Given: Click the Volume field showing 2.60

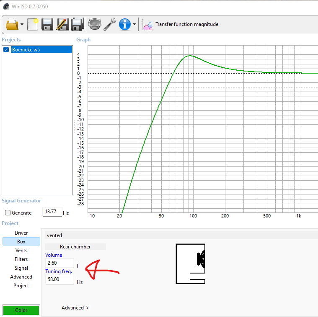Looking at the screenshot, I should click(x=59, y=263).
